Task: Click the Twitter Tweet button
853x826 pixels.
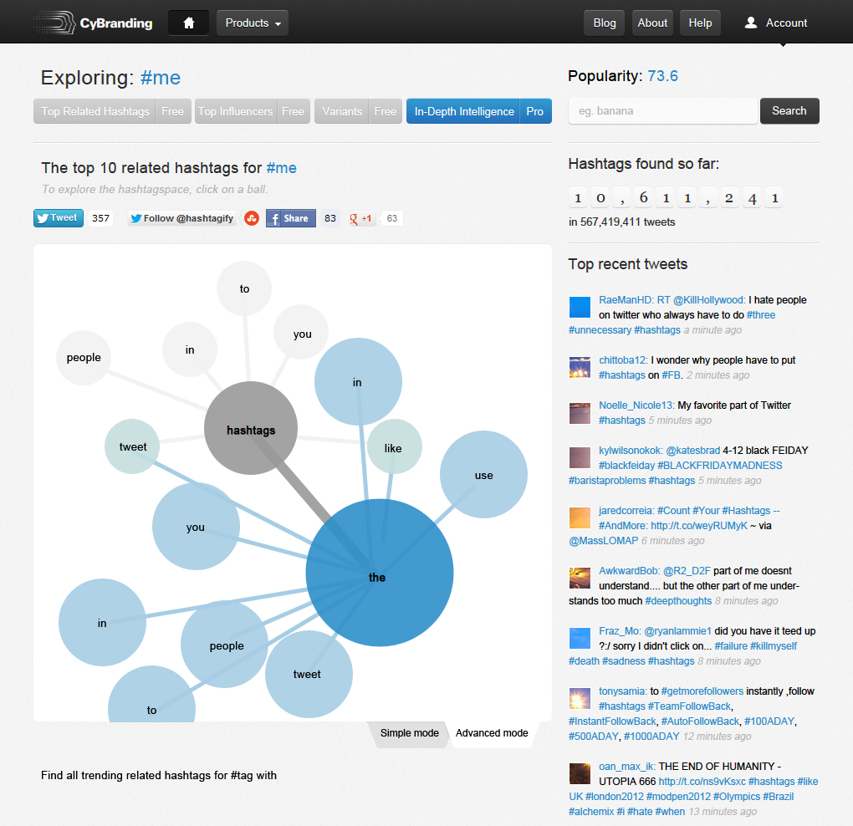Action: pos(59,218)
